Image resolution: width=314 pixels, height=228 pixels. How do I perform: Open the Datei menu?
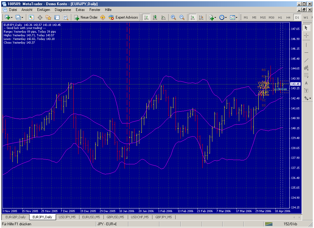click(x=13, y=10)
